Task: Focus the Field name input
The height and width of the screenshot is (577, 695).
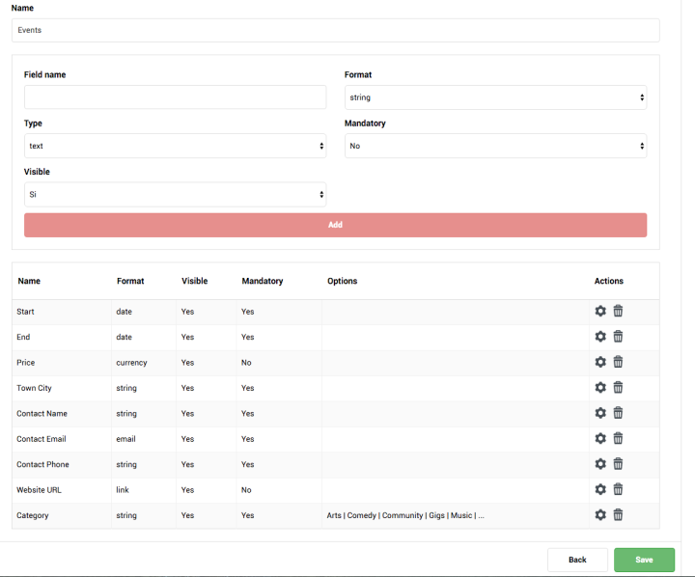Action: point(175,97)
